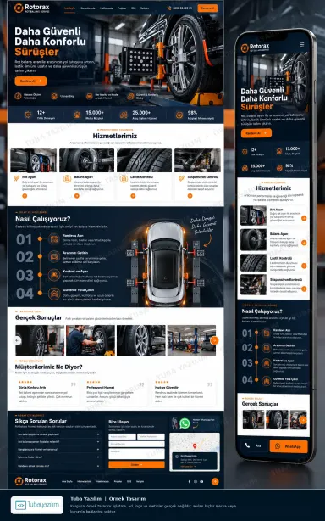
Task: Open the Rotorax logo in the desktop header
Action: (x=32, y=8)
